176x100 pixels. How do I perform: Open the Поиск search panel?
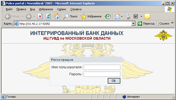(x=70, y=16)
